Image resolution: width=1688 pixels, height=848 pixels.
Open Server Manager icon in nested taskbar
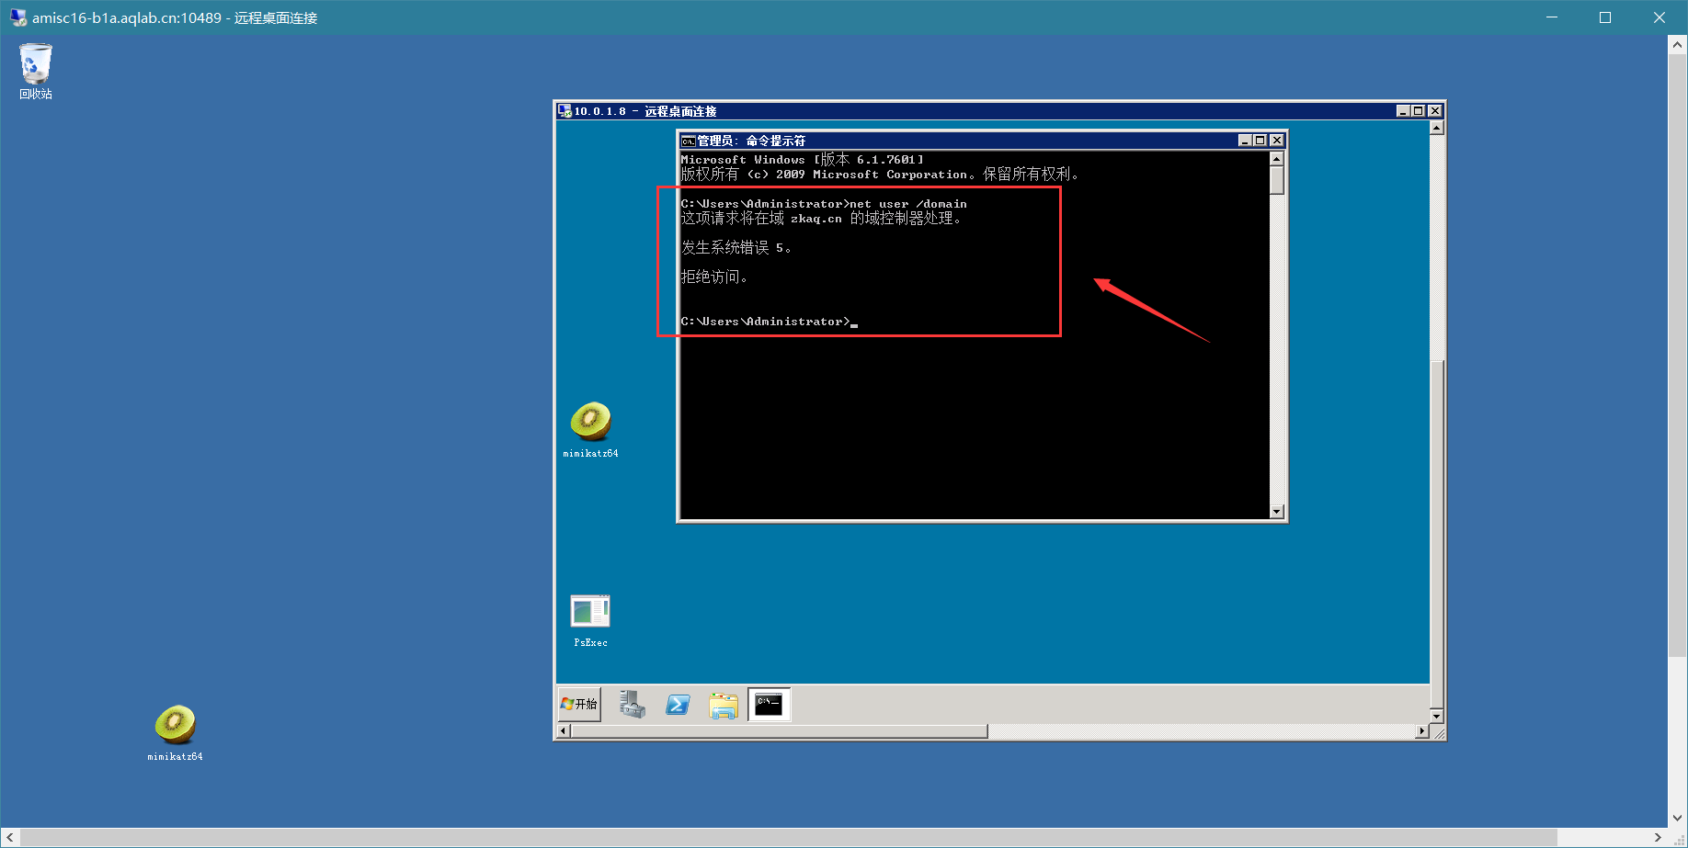632,705
